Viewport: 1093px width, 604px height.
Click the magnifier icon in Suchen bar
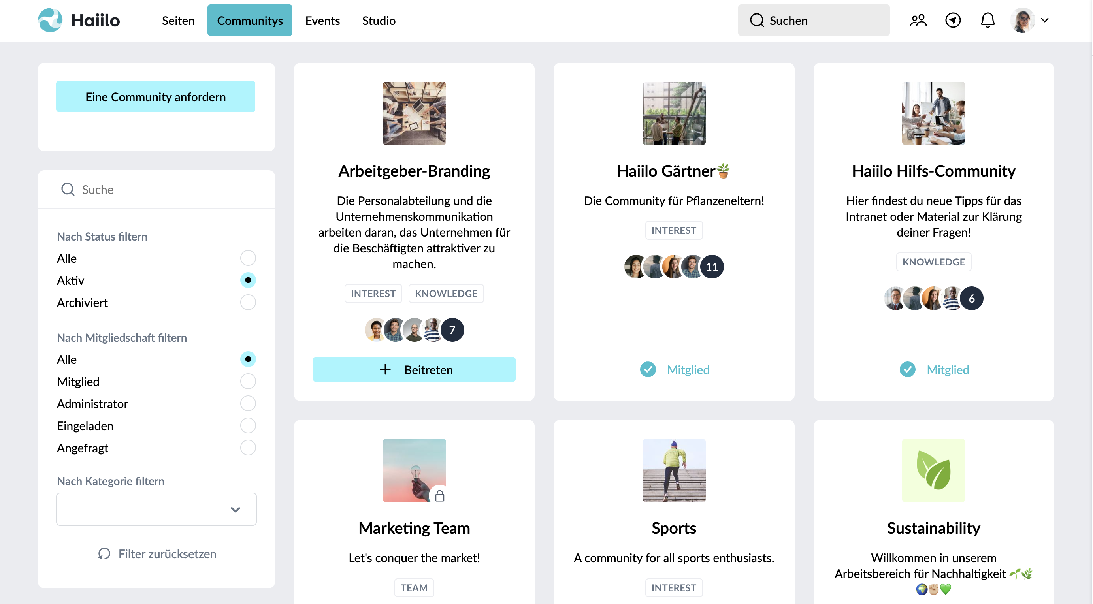pyautogui.click(x=757, y=21)
